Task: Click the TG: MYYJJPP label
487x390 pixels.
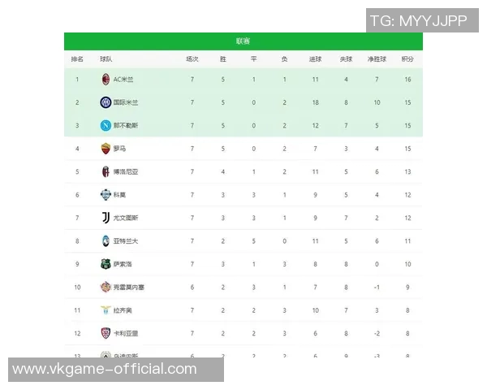Action: (x=418, y=21)
